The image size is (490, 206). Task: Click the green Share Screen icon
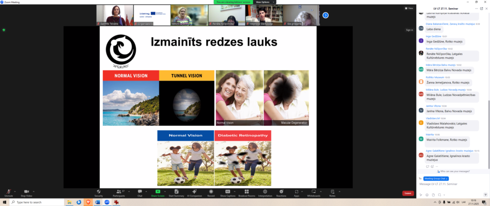tap(157, 191)
